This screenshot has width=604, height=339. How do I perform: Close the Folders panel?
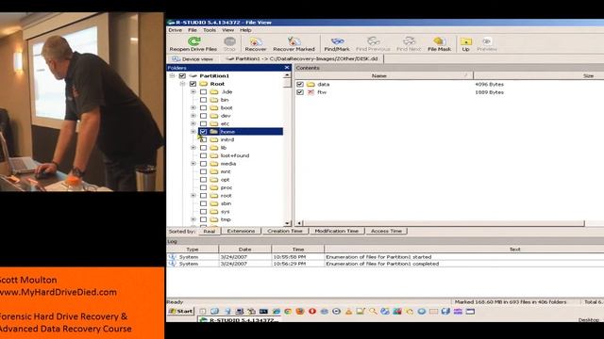pyautogui.click(x=287, y=68)
